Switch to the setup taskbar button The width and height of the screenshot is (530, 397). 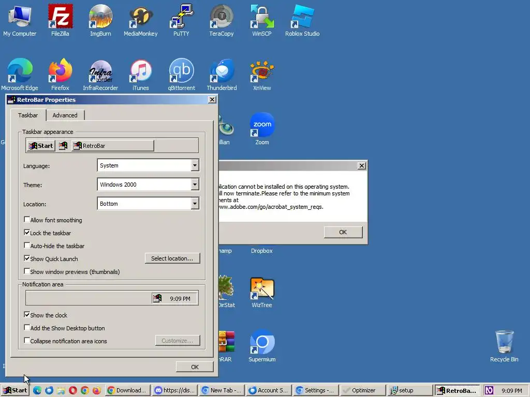410,391
